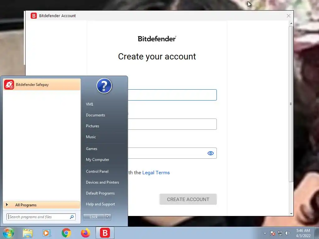This screenshot has width=319, height=239.
Task: Click the Bitdefender logo in title bar
Action: pyautogui.click(x=34, y=16)
